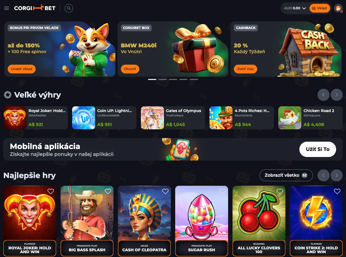This screenshot has width=346, height=257.
Task: Toggle favorite heart on Big Bass Splash
Action: coord(108,192)
